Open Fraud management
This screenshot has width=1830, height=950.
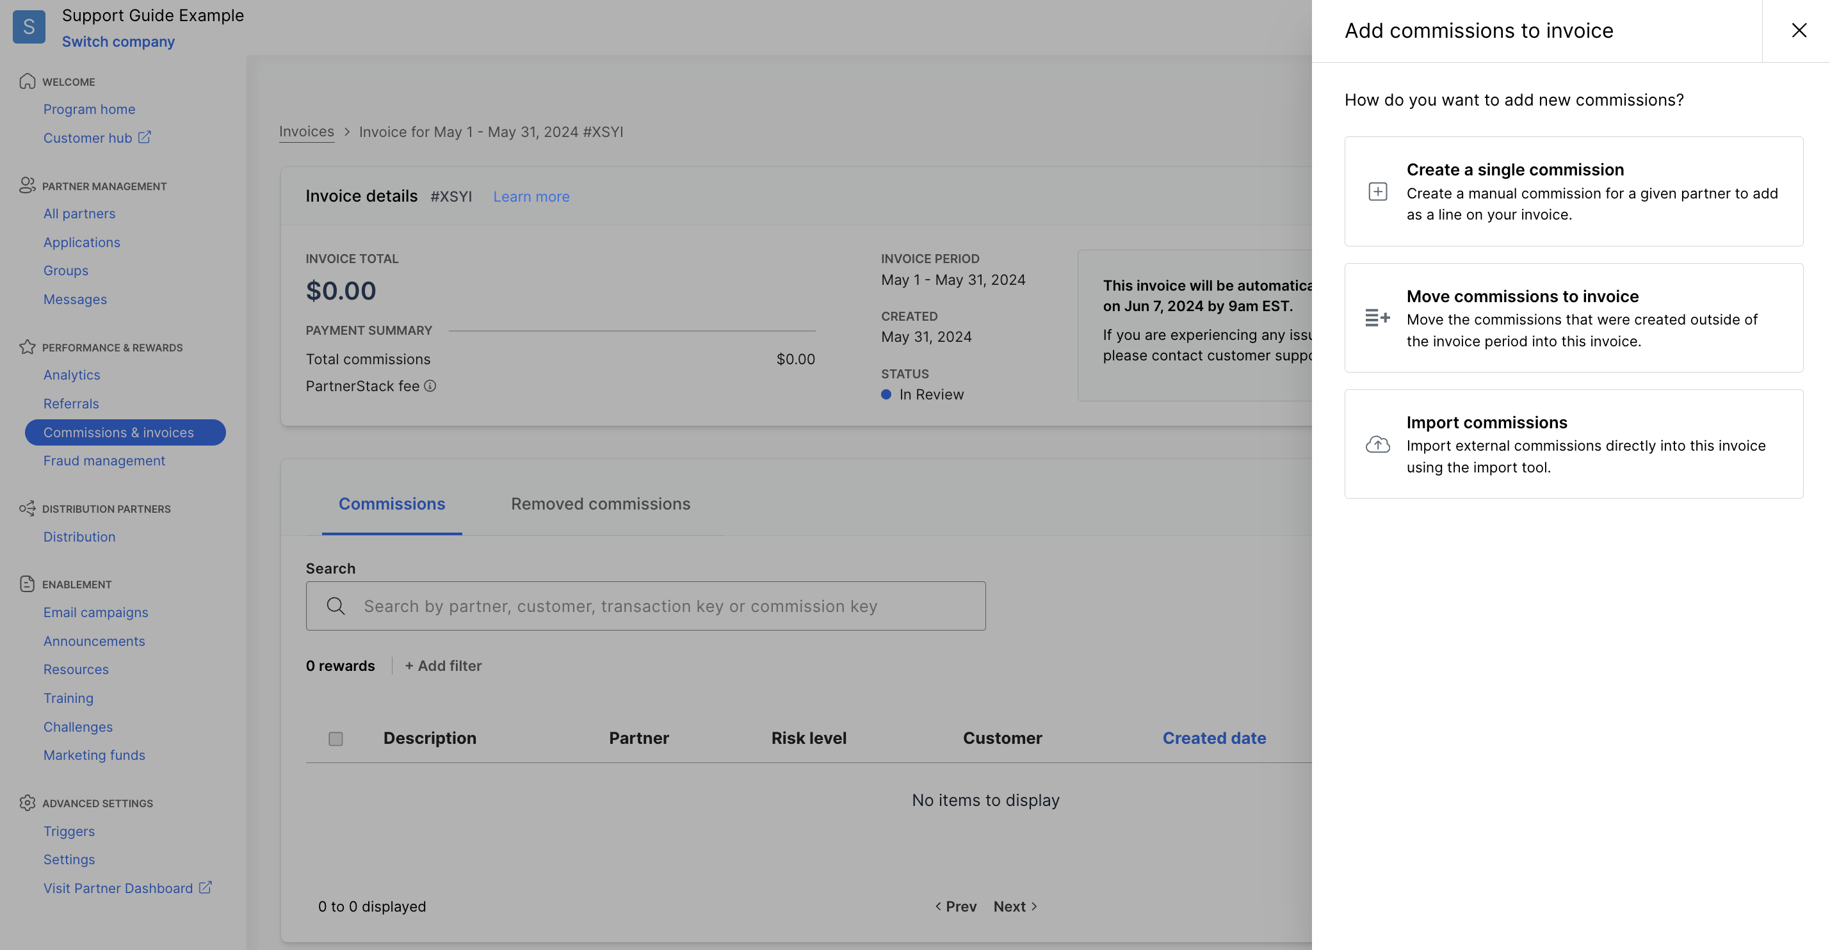point(104,461)
